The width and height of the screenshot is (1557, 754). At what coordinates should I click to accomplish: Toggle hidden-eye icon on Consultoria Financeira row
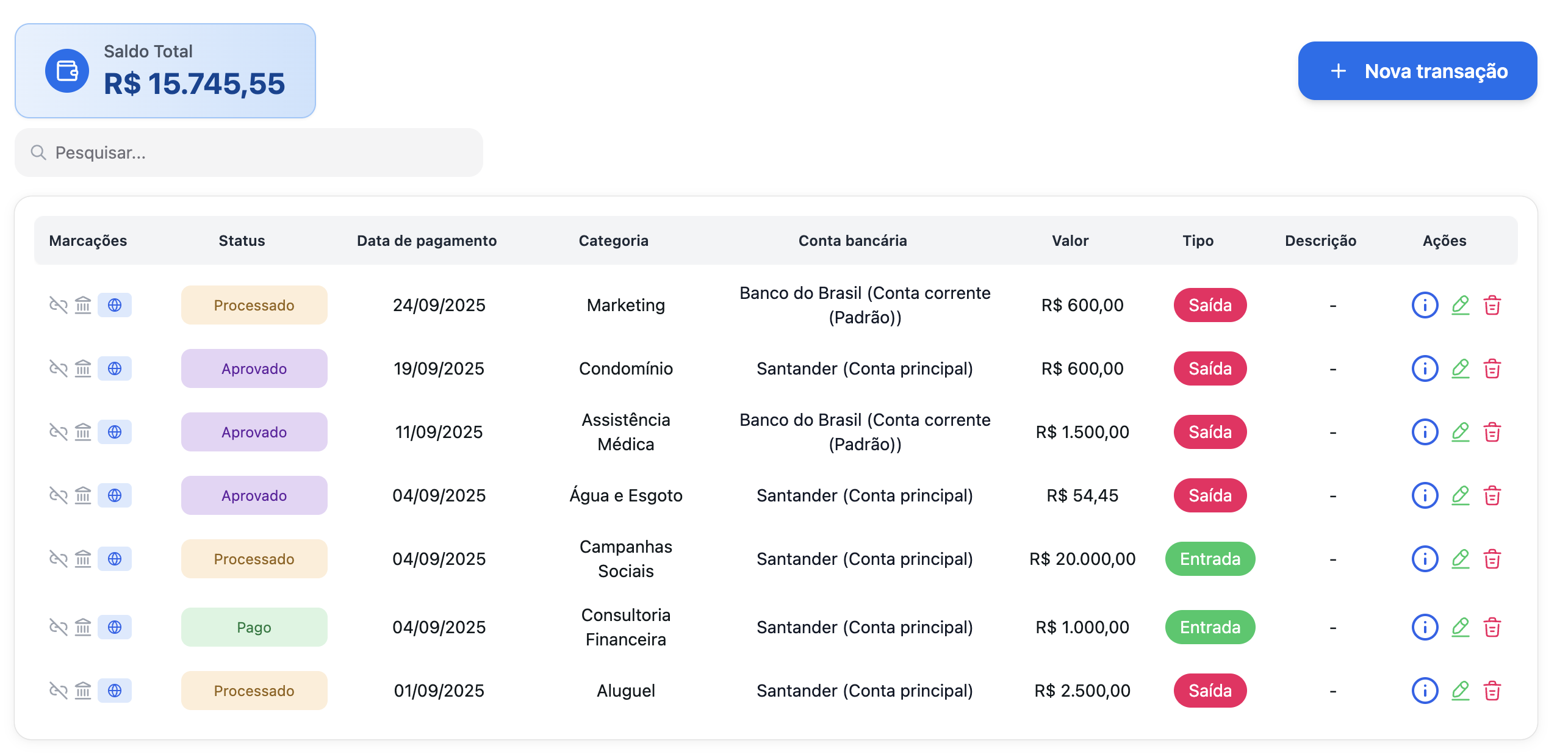(x=58, y=627)
